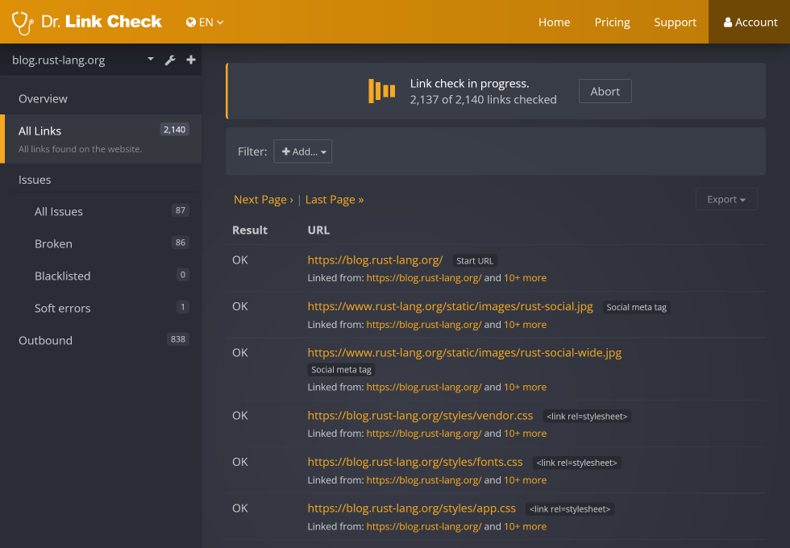Viewport: 790px width, 548px height.
Task: Open 'Linked from' source link in fonts.css row
Action: point(424,480)
